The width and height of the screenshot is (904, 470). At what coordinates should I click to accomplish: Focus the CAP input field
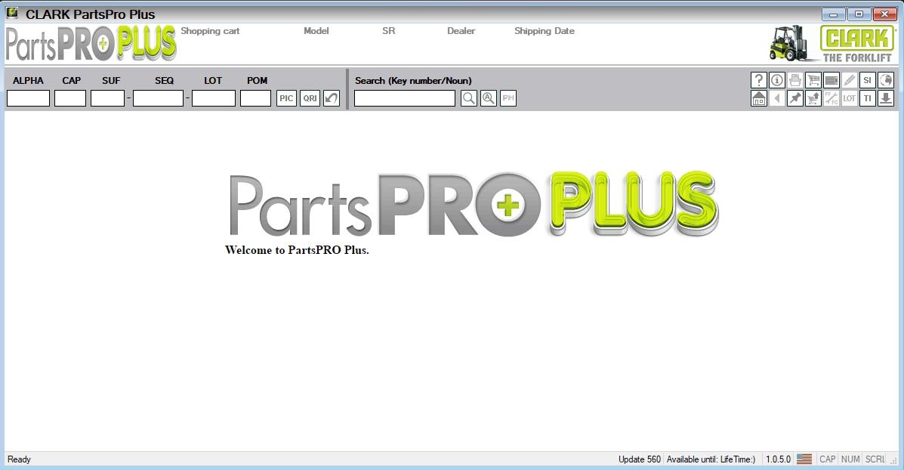(70, 98)
